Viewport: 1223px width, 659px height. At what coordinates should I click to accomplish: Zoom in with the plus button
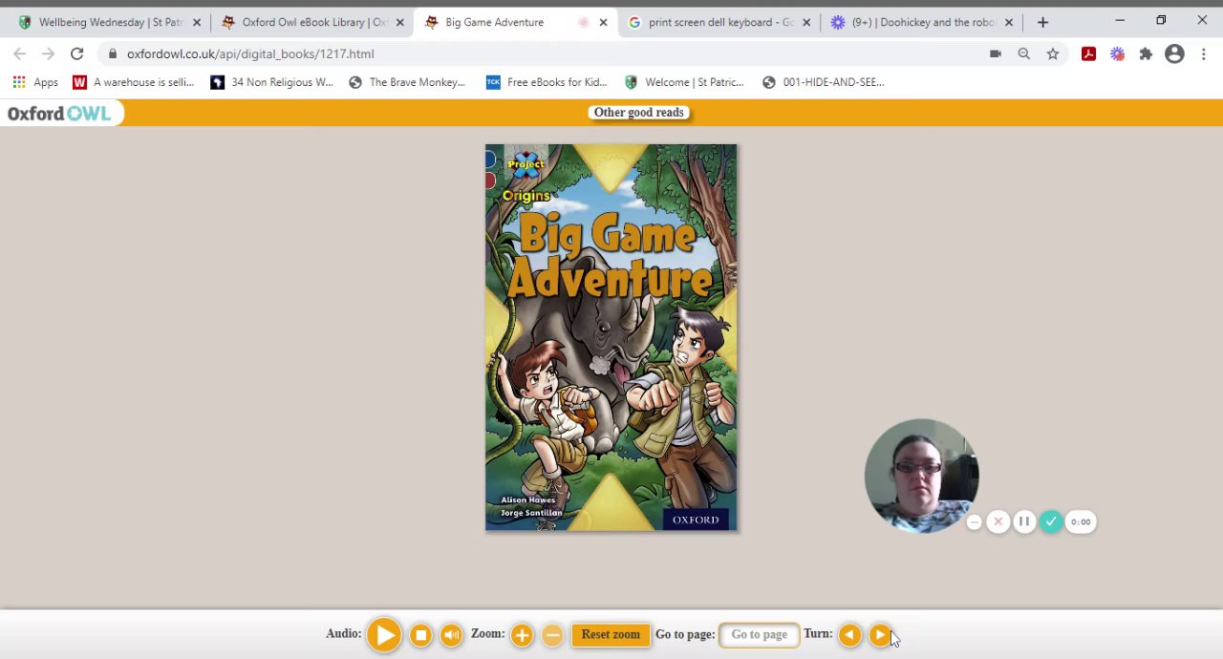[522, 635]
